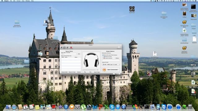198x111 pixels.
Task: Open Terminal from the dock
Action: pos(147,107)
